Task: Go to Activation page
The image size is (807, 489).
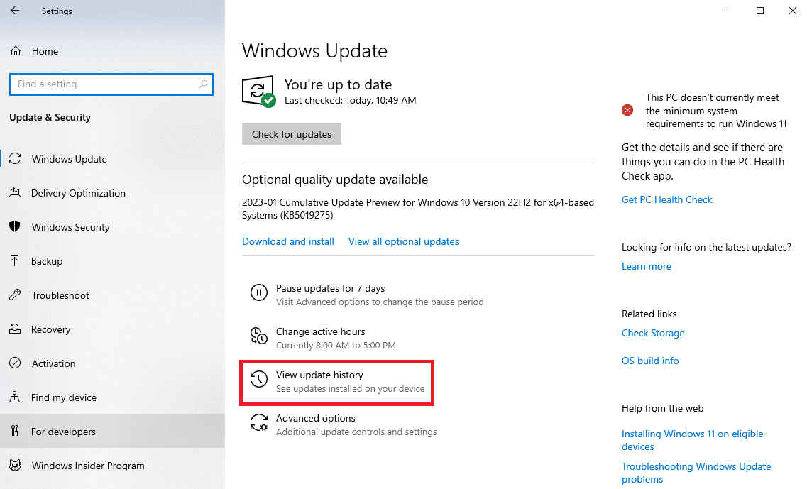Action: coord(112,363)
